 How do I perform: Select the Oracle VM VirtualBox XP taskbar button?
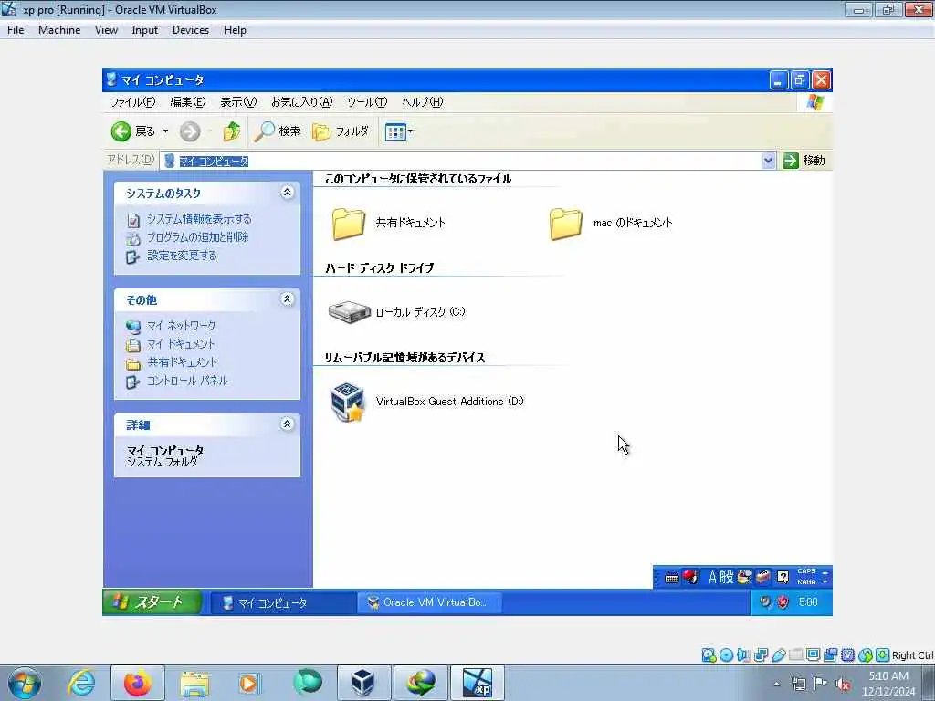pos(429,602)
